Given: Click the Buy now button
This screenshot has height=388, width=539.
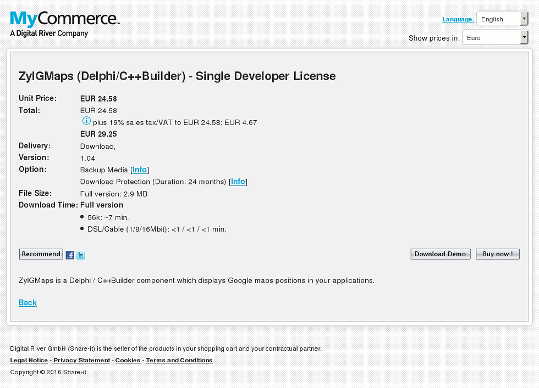Looking at the screenshot, I should (x=498, y=254).
